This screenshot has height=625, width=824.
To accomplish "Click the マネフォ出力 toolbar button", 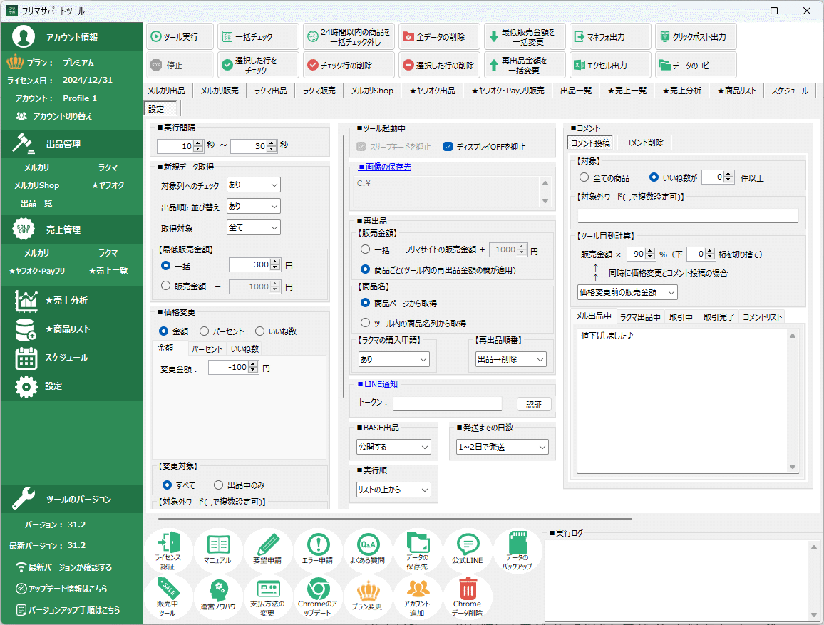I will click(x=610, y=37).
